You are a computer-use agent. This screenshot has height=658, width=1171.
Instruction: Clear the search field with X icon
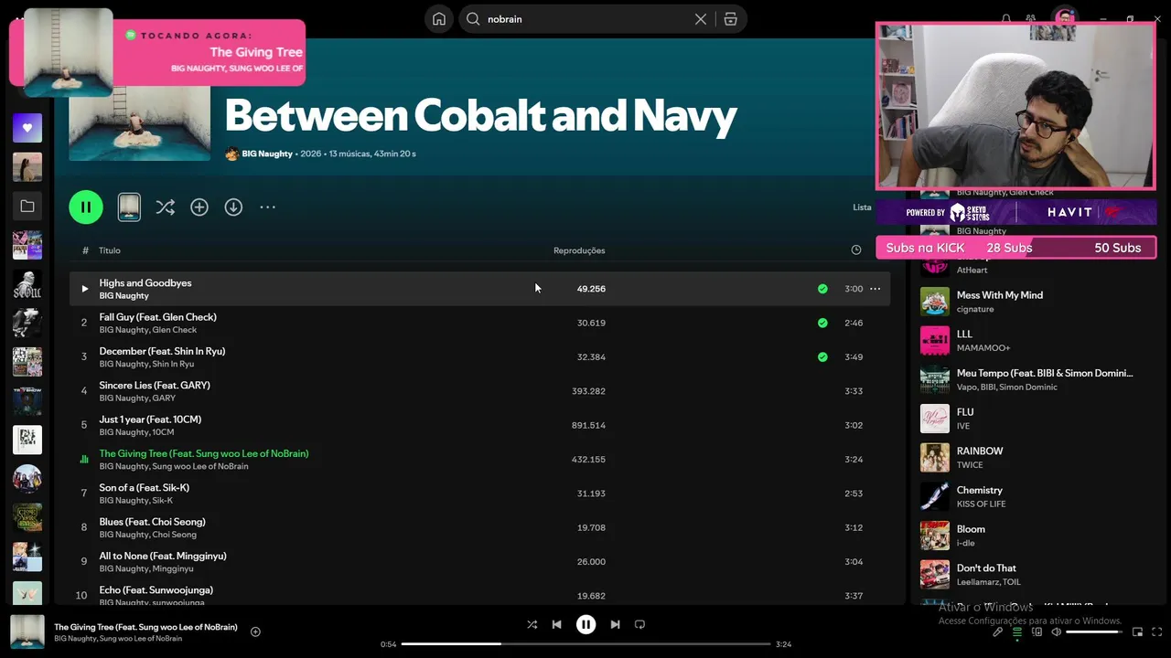click(701, 19)
